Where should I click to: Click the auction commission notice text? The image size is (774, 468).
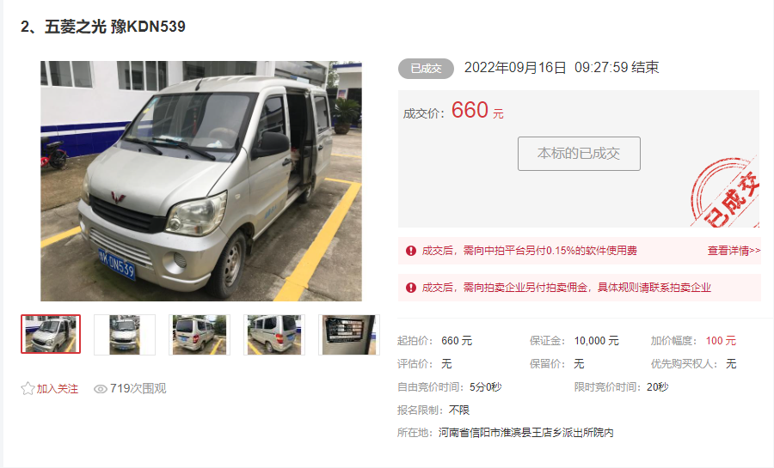[x=566, y=288]
